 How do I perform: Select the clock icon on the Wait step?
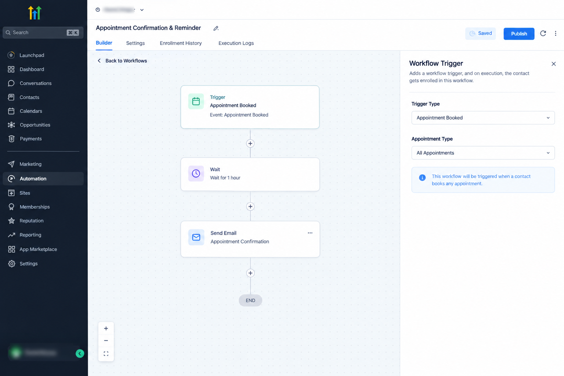[x=196, y=173]
